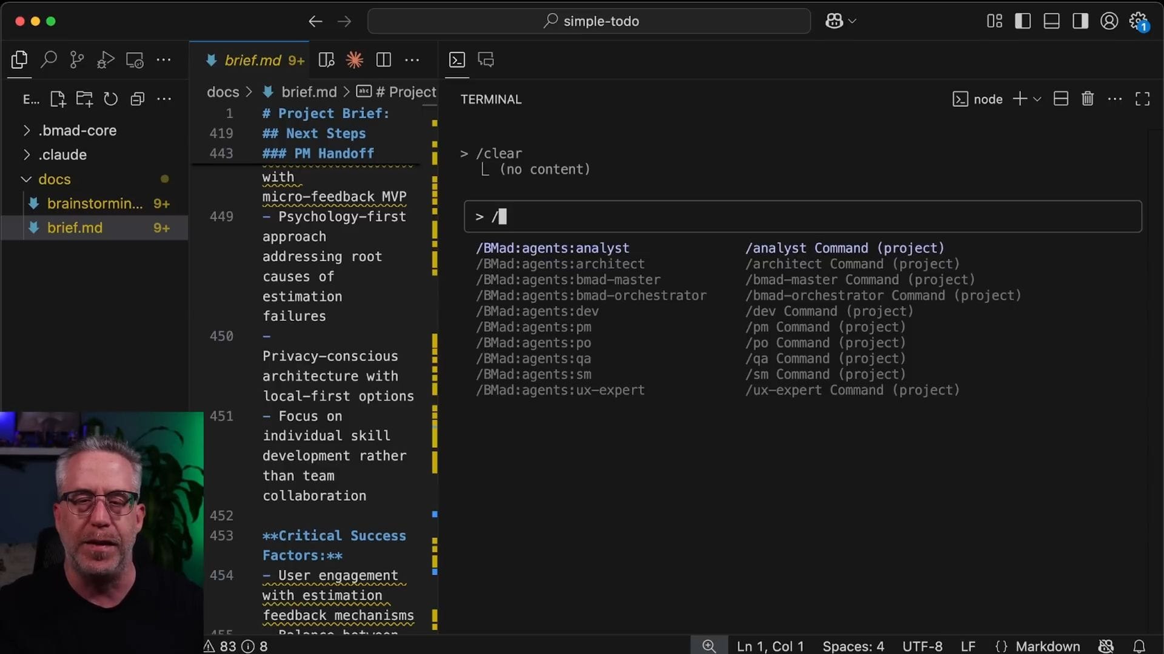Click the Spaces: 4 indentation setting
The height and width of the screenshot is (654, 1164).
(853, 646)
